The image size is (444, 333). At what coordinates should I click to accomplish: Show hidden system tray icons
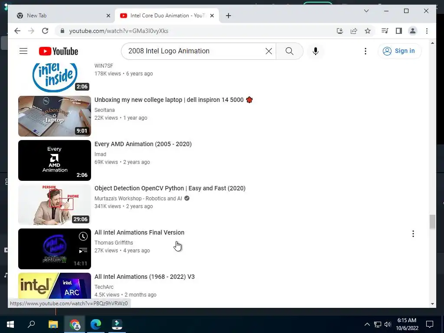(367, 324)
